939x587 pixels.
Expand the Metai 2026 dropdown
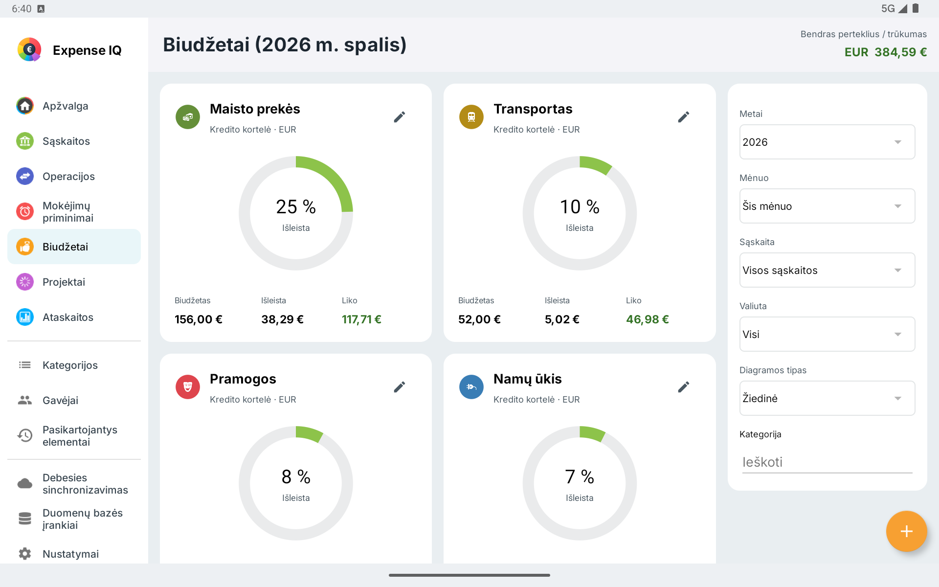[x=827, y=142]
